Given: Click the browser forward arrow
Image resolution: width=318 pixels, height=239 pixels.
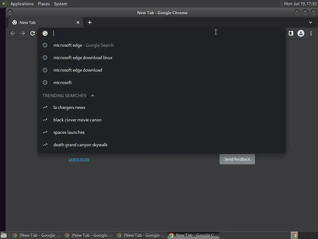Looking at the screenshot, I should (23, 33).
